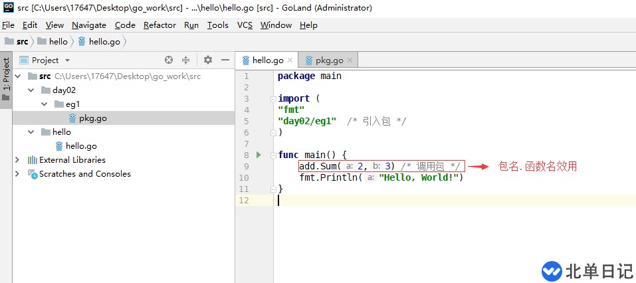Select the pkg.go file in project tree

pos(92,118)
